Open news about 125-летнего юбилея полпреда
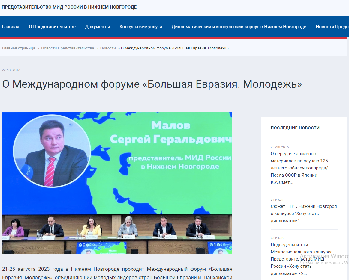349x280 pixels. point(300,168)
